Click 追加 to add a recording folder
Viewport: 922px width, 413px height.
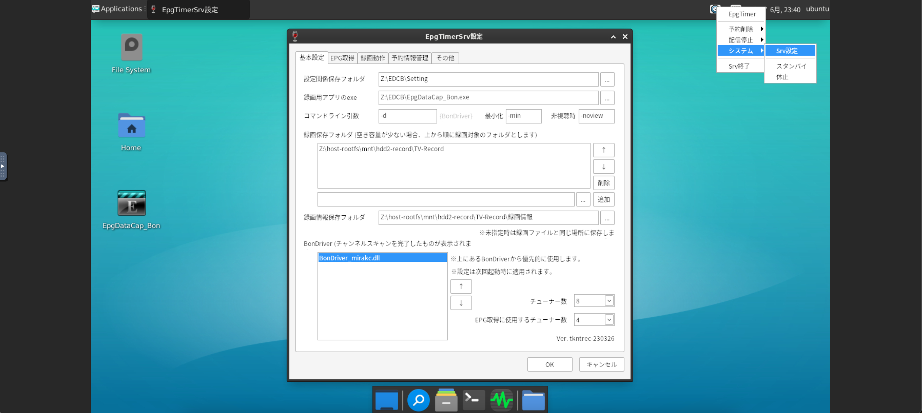click(x=603, y=199)
